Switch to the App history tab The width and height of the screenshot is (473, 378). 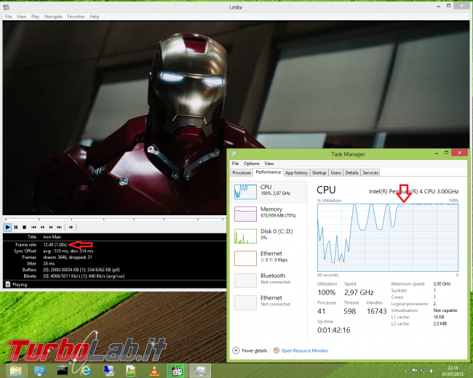tap(296, 173)
